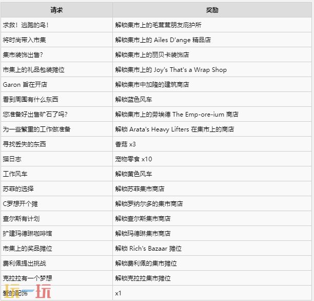314x301 pixels.
Task: Click the 解锁玛德琳集市商店 reward cell
Action: 143,233
